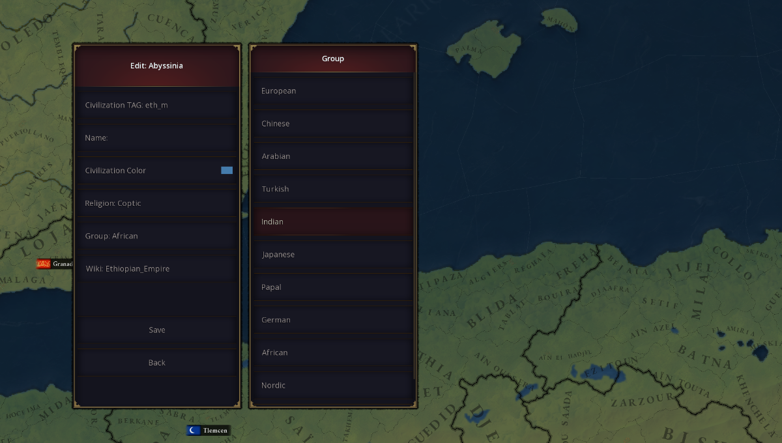This screenshot has width=782, height=443.
Task: Select German group entry
Action: tap(333, 319)
